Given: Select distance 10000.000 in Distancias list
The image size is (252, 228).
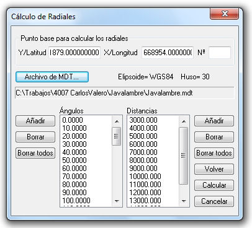Looking at the screenshot, I should click(x=153, y=177).
